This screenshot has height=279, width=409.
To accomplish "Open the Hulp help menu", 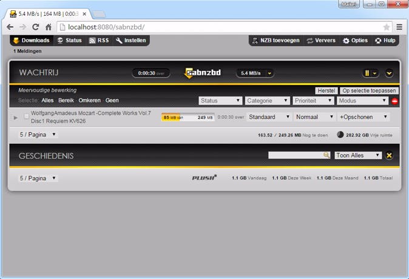I will click(385, 41).
